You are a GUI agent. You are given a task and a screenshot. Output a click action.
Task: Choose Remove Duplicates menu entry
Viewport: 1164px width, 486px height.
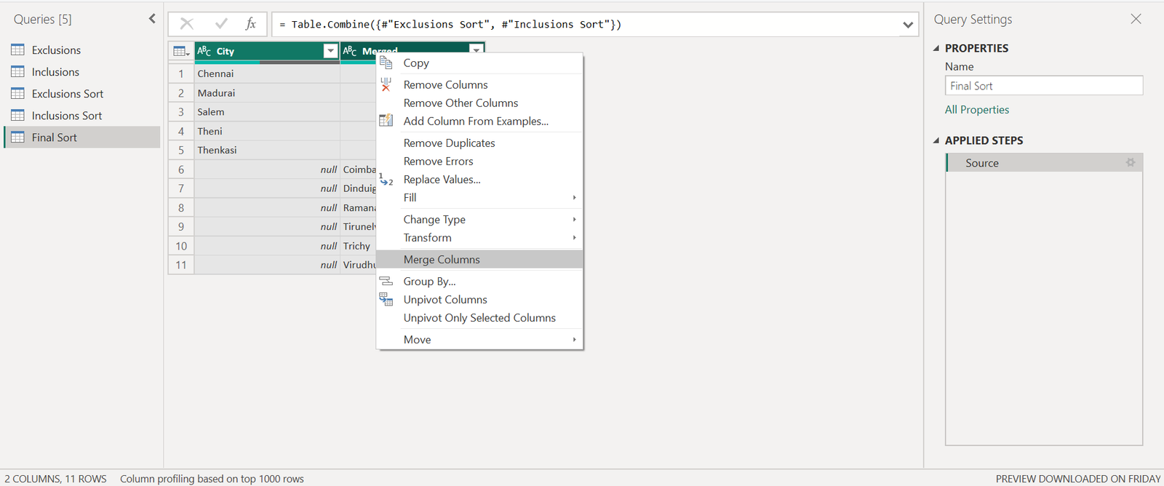click(479, 143)
